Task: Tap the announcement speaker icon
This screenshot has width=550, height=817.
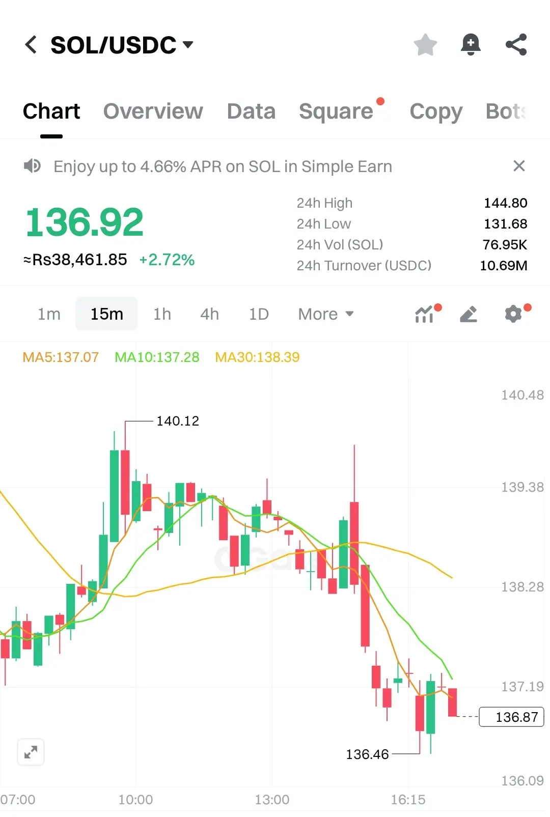Action: [32, 166]
